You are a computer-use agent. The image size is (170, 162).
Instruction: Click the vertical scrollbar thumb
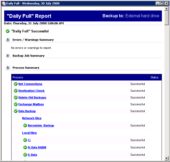click(x=166, y=18)
